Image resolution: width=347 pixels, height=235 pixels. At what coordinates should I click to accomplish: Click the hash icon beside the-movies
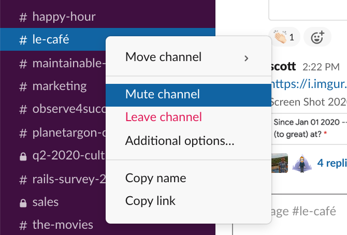pos(23,225)
